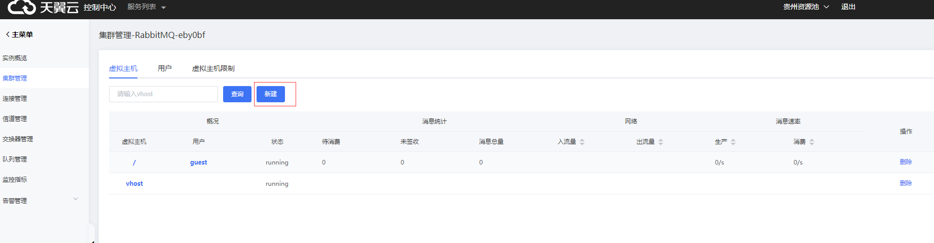Click the 状态 column header
Image resolution: width=934 pixels, height=243 pixels.
tap(277, 142)
